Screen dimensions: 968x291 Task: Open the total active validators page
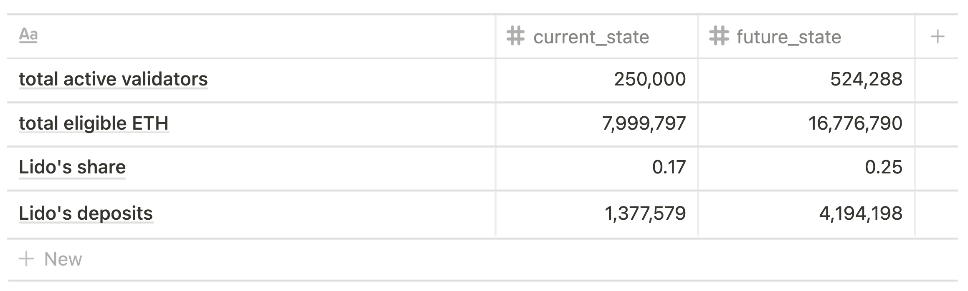click(x=113, y=79)
